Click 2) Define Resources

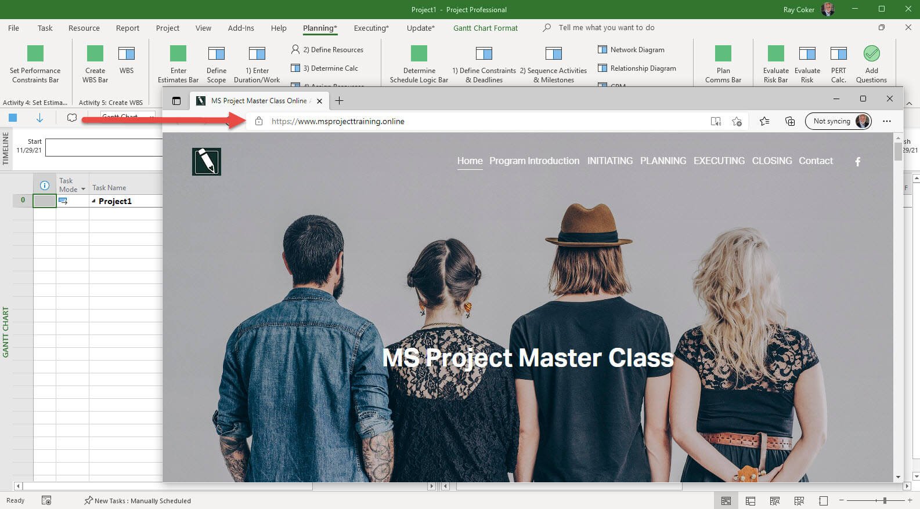tap(327, 50)
